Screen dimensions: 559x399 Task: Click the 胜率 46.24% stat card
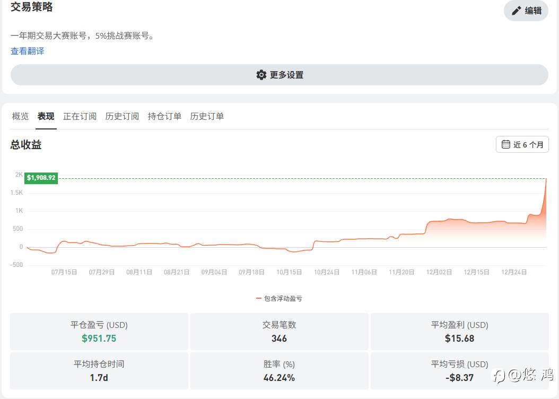279,371
